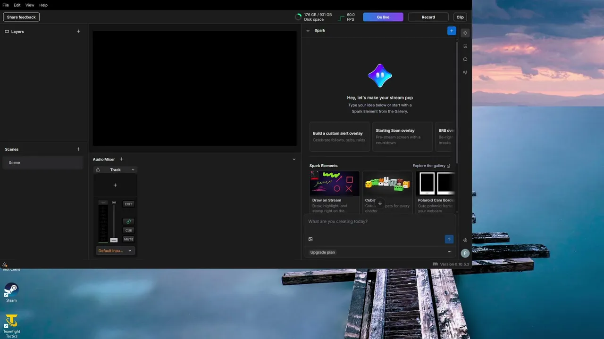604x339 pixels.
Task: Open the Track options dropdown
Action: click(133, 169)
